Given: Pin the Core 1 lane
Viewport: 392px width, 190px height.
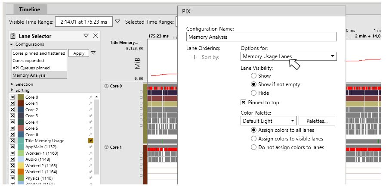Looking at the screenshot, I should tap(91, 103).
